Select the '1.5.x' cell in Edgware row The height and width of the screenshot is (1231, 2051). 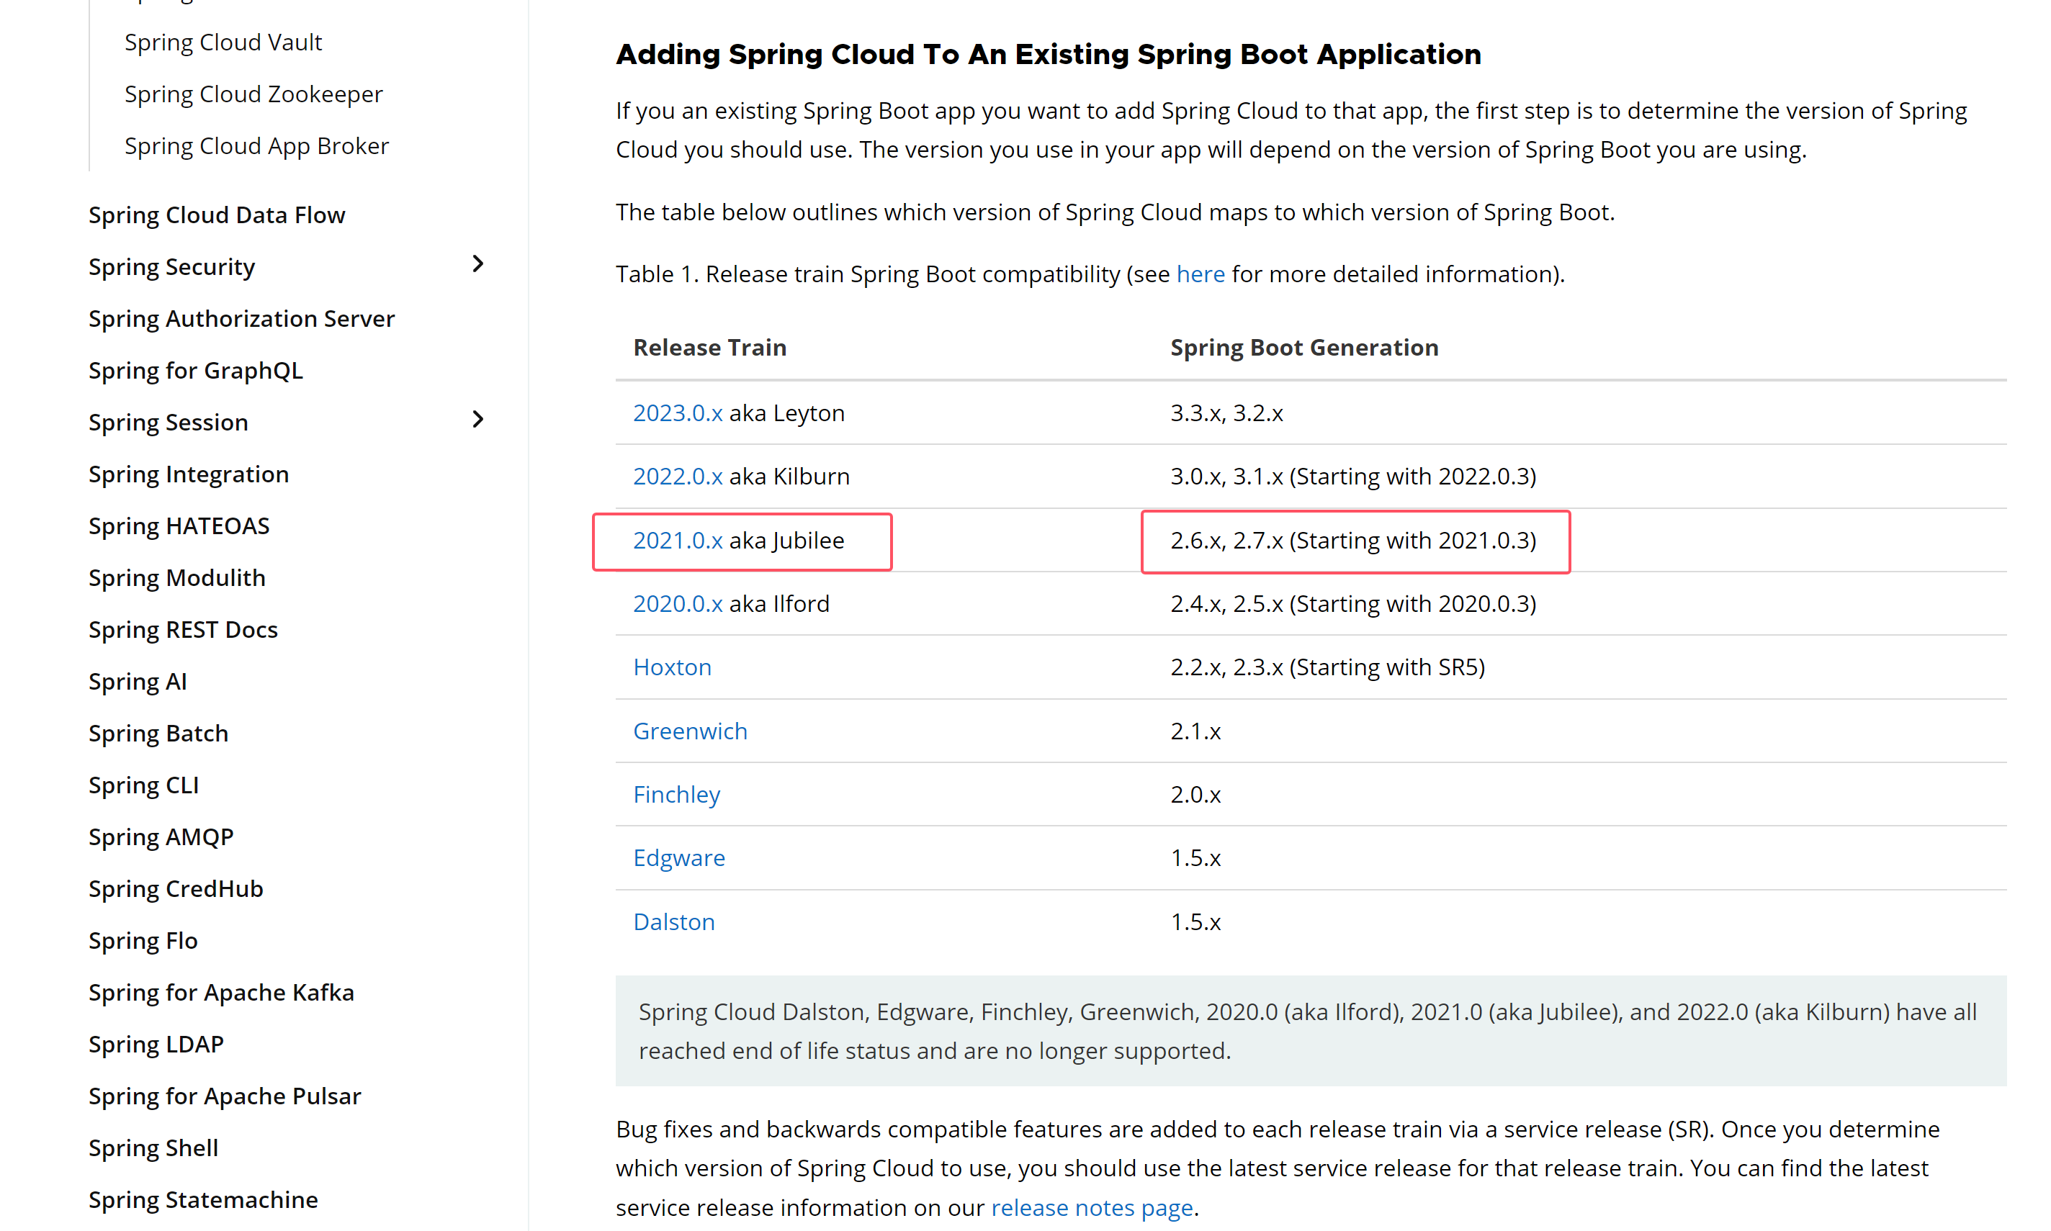click(1195, 859)
